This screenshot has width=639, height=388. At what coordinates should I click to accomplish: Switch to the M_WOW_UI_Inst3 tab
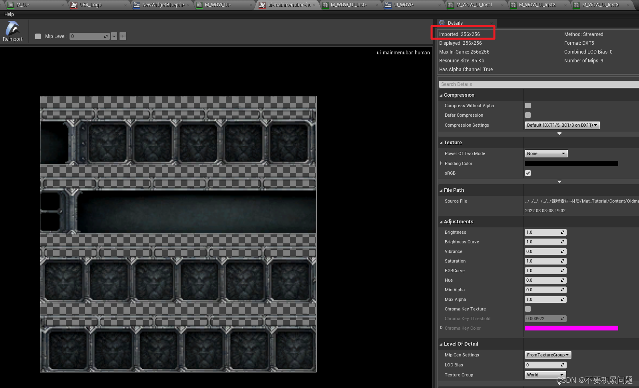[600, 5]
